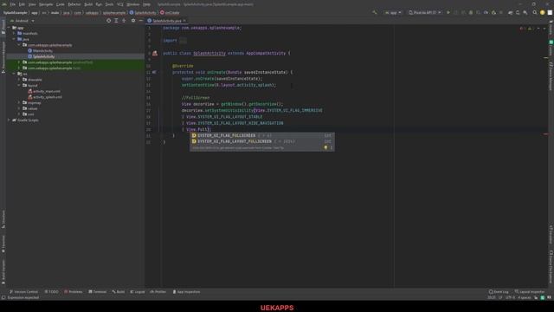Image resolution: width=554 pixels, height=312 pixels.
Task: Open the Window menu
Action: pyautogui.click(x=133, y=4)
